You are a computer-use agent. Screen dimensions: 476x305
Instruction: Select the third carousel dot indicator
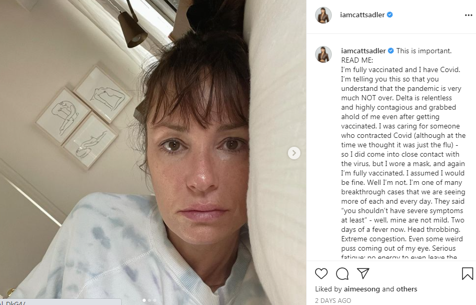155,300
